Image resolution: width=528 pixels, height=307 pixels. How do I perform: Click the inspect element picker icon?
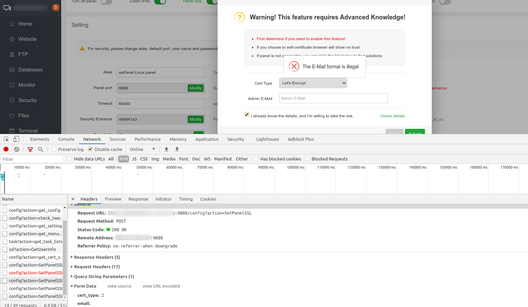(x=6, y=139)
